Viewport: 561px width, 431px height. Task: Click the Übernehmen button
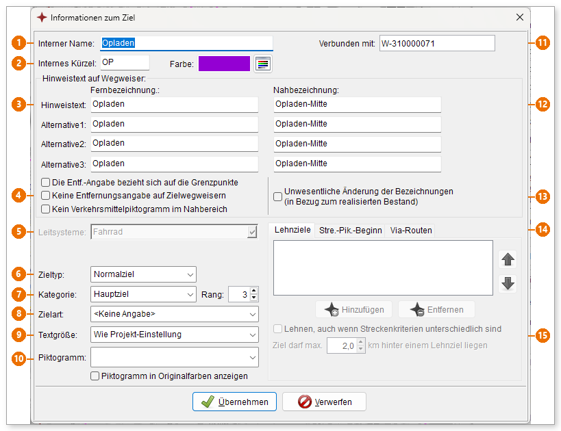[x=234, y=402]
